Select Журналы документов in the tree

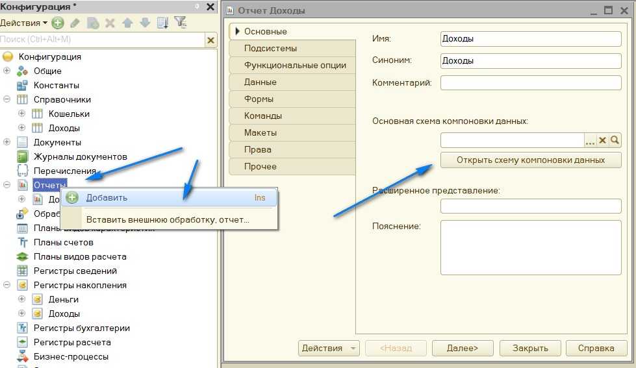[x=81, y=157]
